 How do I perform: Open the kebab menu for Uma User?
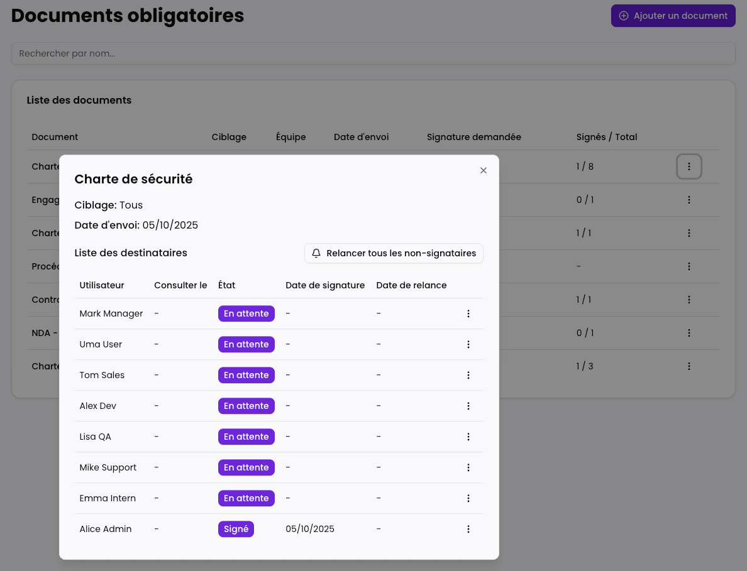468,344
